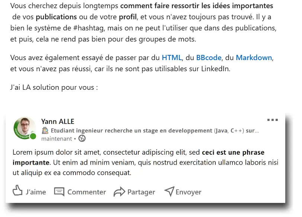This screenshot has height=217, width=302.
Task: Open the Yann ALLE author name
Action: pos(58,122)
